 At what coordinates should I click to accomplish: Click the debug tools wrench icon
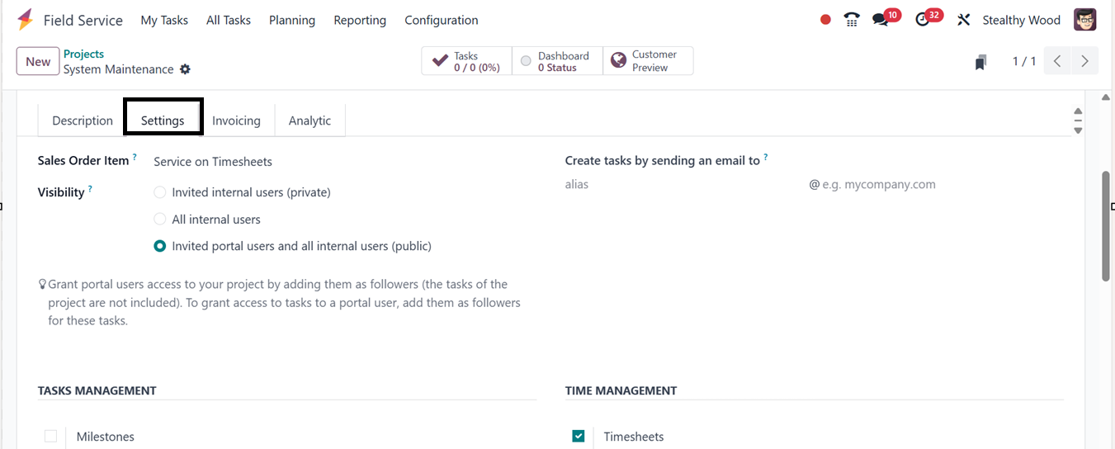[x=963, y=20]
